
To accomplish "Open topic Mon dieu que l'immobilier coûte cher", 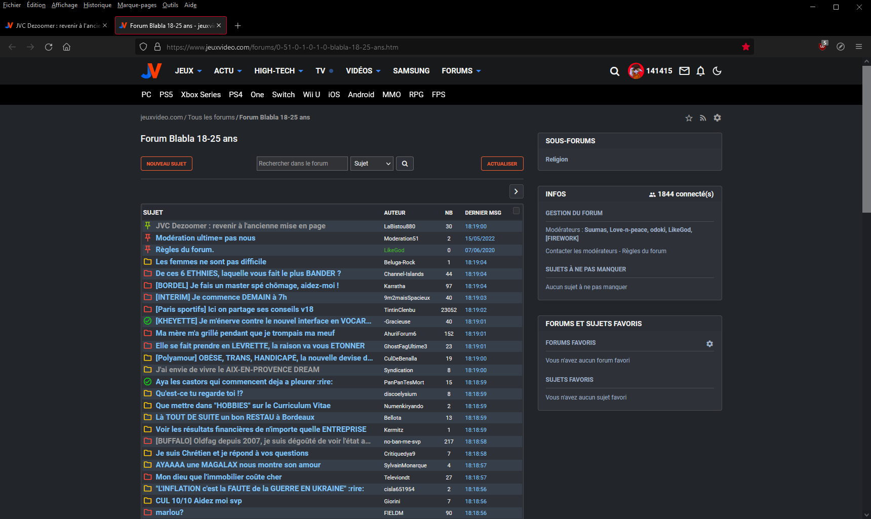I will [x=219, y=477].
